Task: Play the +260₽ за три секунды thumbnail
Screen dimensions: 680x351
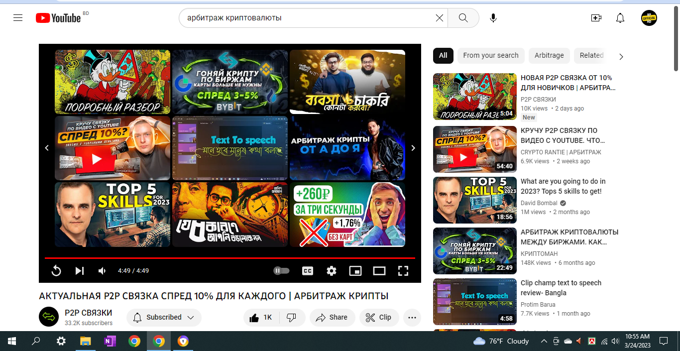Action: (x=347, y=214)
